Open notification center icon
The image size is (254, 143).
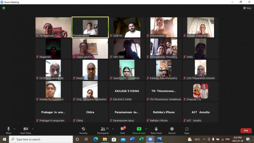(248, 139)
